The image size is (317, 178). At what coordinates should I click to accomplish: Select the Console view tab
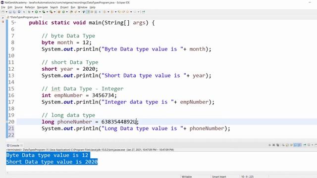(x=14, y=145)
